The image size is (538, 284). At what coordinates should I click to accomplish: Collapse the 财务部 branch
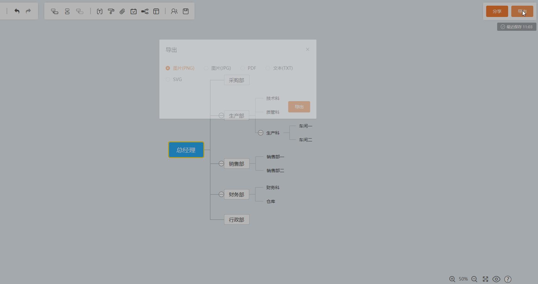[221, 194]
